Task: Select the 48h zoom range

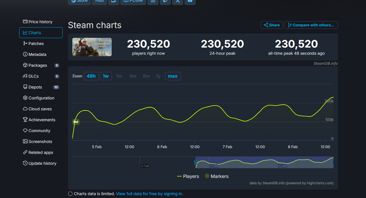Action: tap(91, 76)
